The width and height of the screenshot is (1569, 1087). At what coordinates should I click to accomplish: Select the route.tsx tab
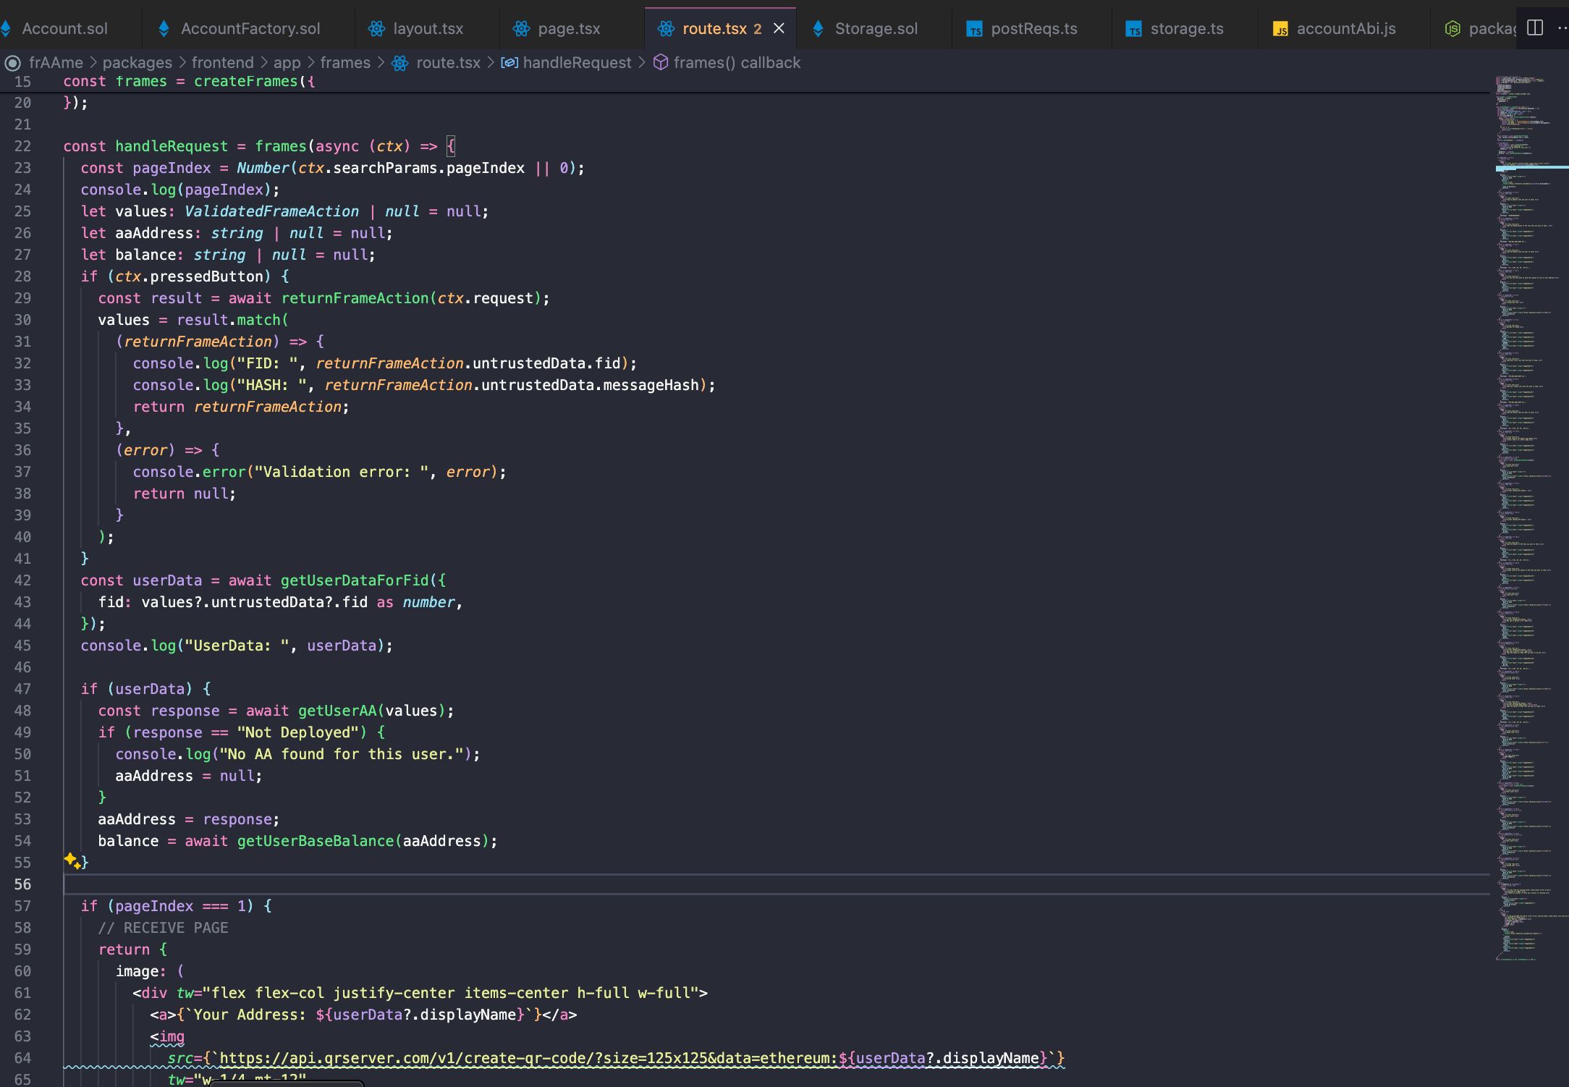click(x=714, y=28)
